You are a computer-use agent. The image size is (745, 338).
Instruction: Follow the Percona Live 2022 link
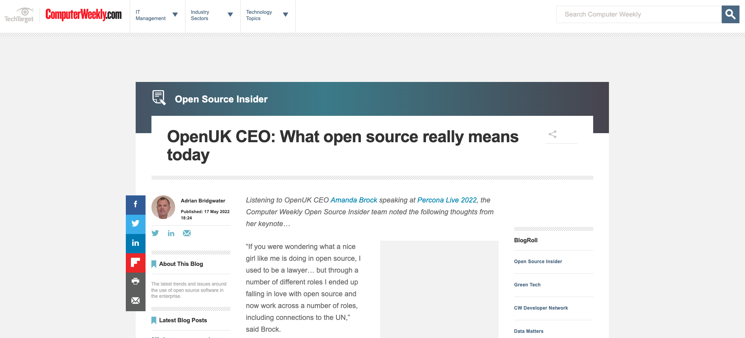click(x=447, y=200)
